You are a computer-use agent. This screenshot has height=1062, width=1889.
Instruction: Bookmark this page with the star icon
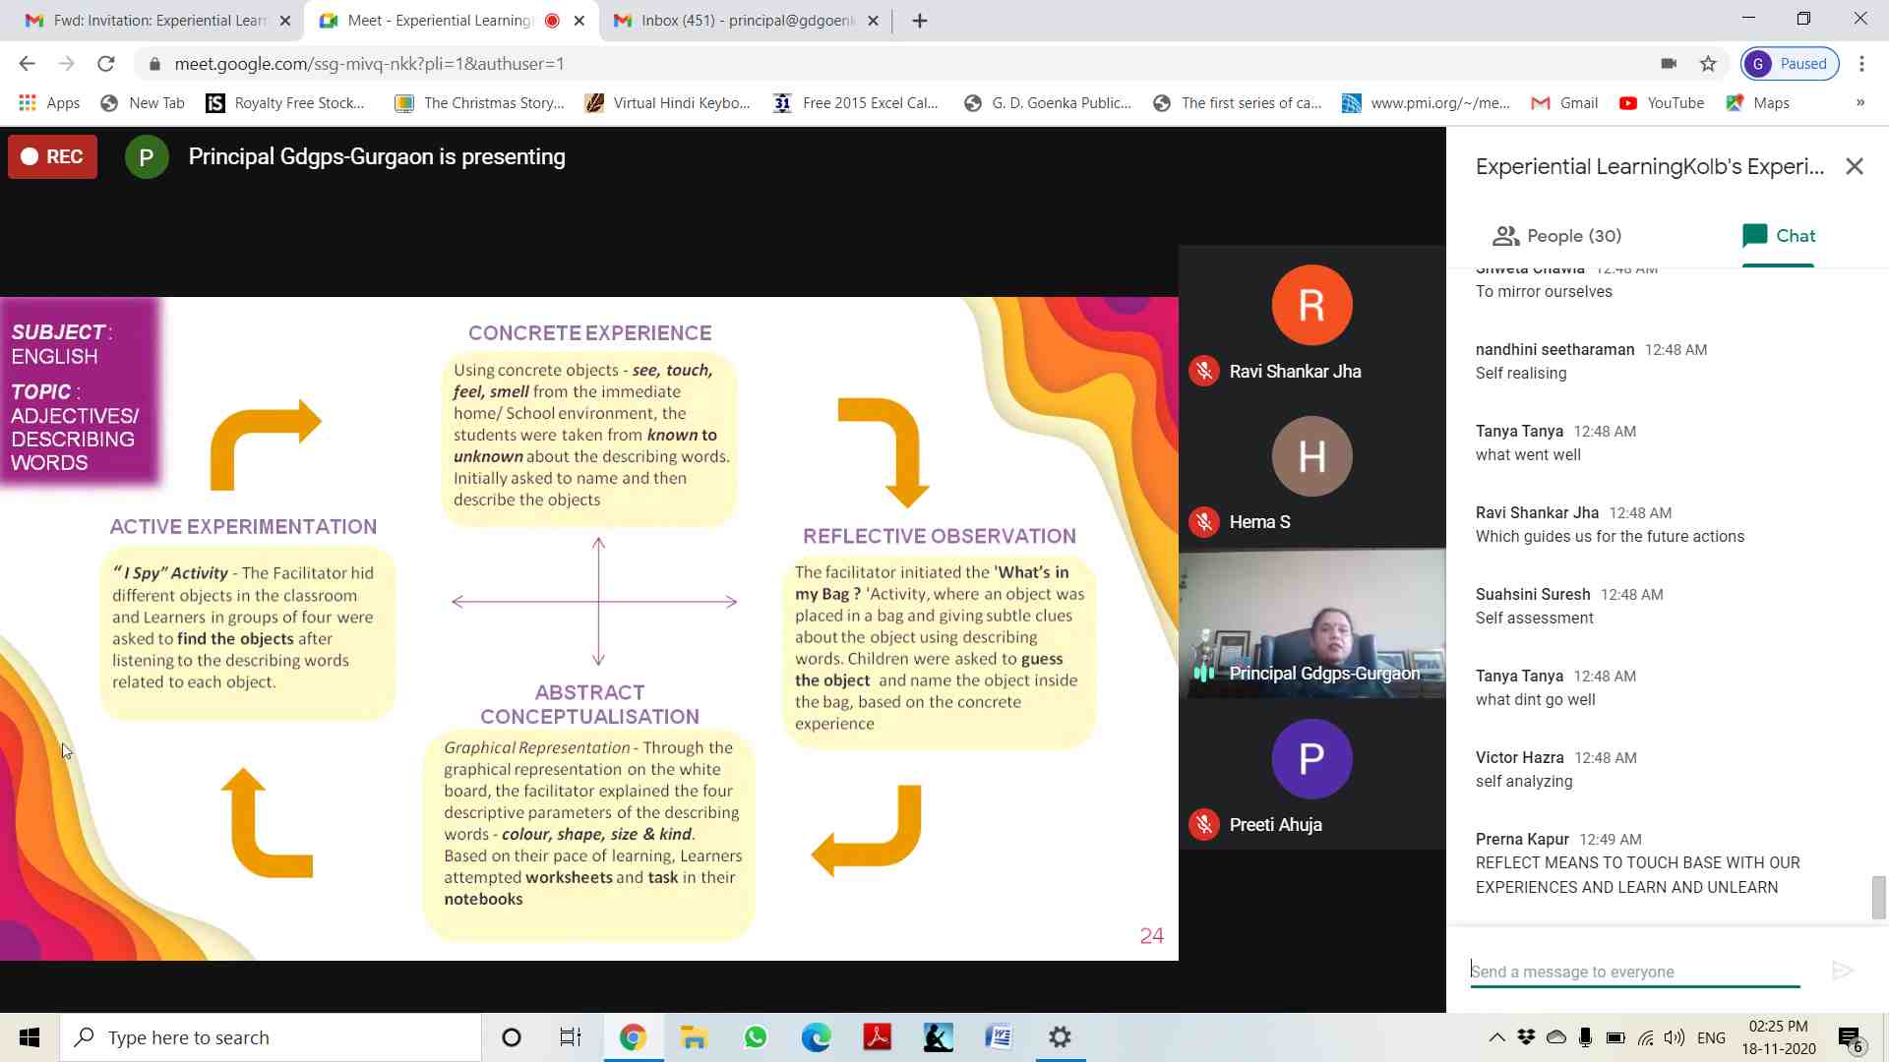(x=1708, y=64)
